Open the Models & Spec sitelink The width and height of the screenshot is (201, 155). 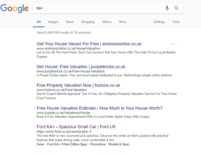click(x=119, y=144)
